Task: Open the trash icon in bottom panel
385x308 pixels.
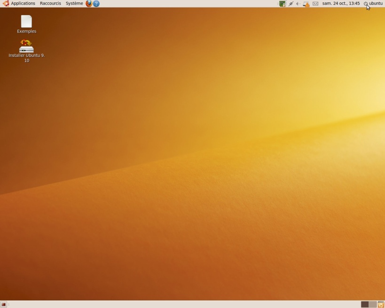Action: (381, 304)
